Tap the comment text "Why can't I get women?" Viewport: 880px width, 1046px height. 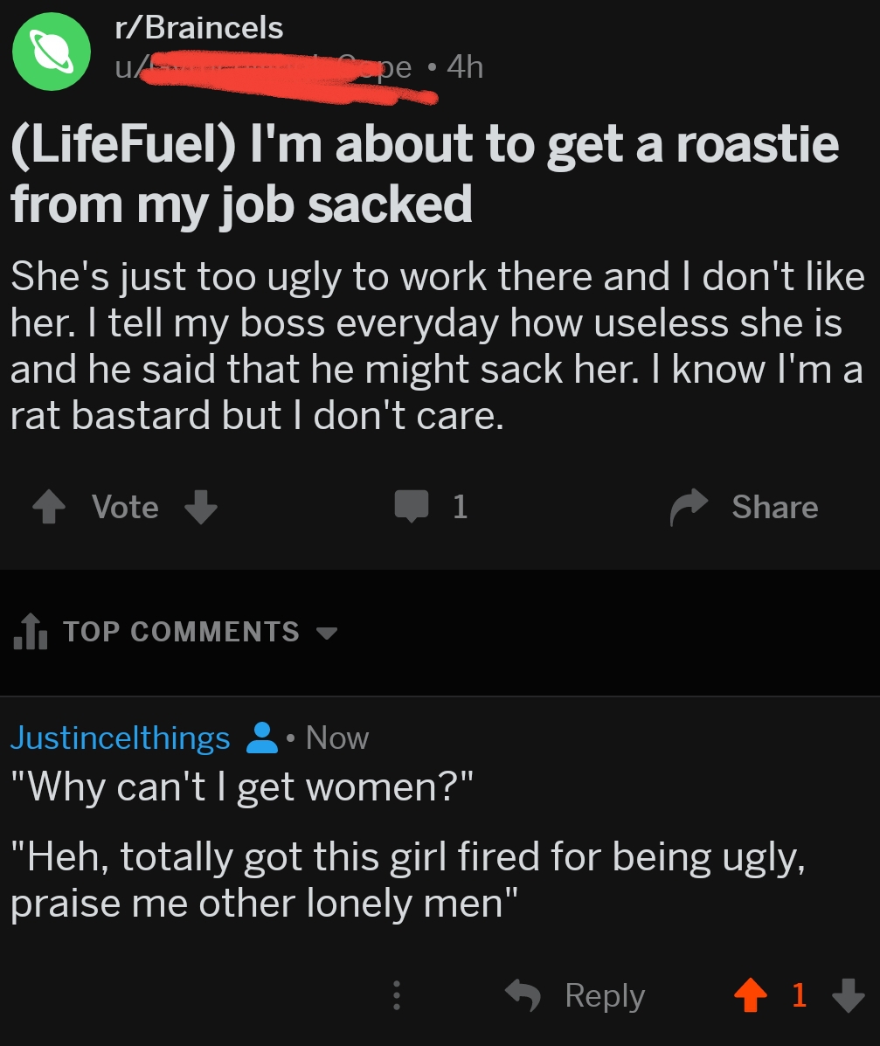click(241, 786)
